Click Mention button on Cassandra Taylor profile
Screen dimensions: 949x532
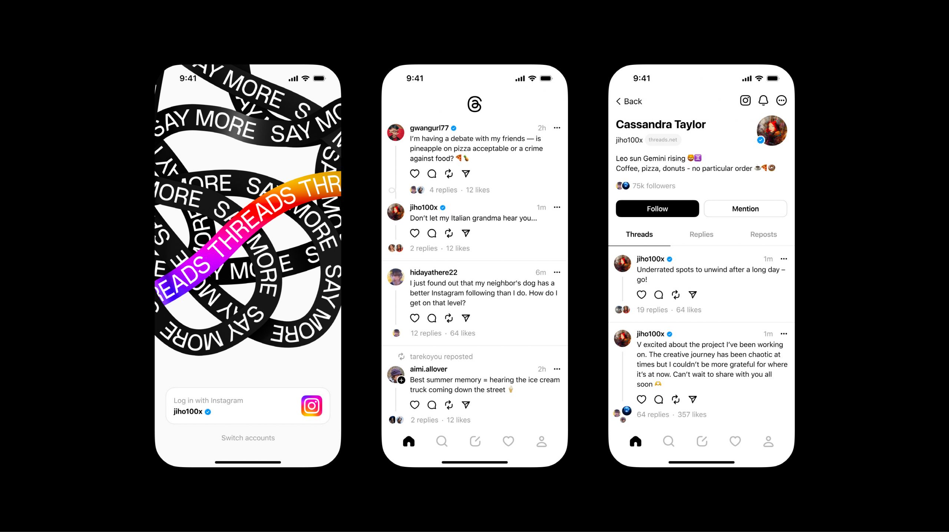point(745,208)
